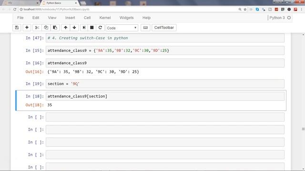Image resolution: width=305 pixels, height=171 pixels.
Task: Move the selected cell up with arrow icon
Action: (x=66, y=28)
